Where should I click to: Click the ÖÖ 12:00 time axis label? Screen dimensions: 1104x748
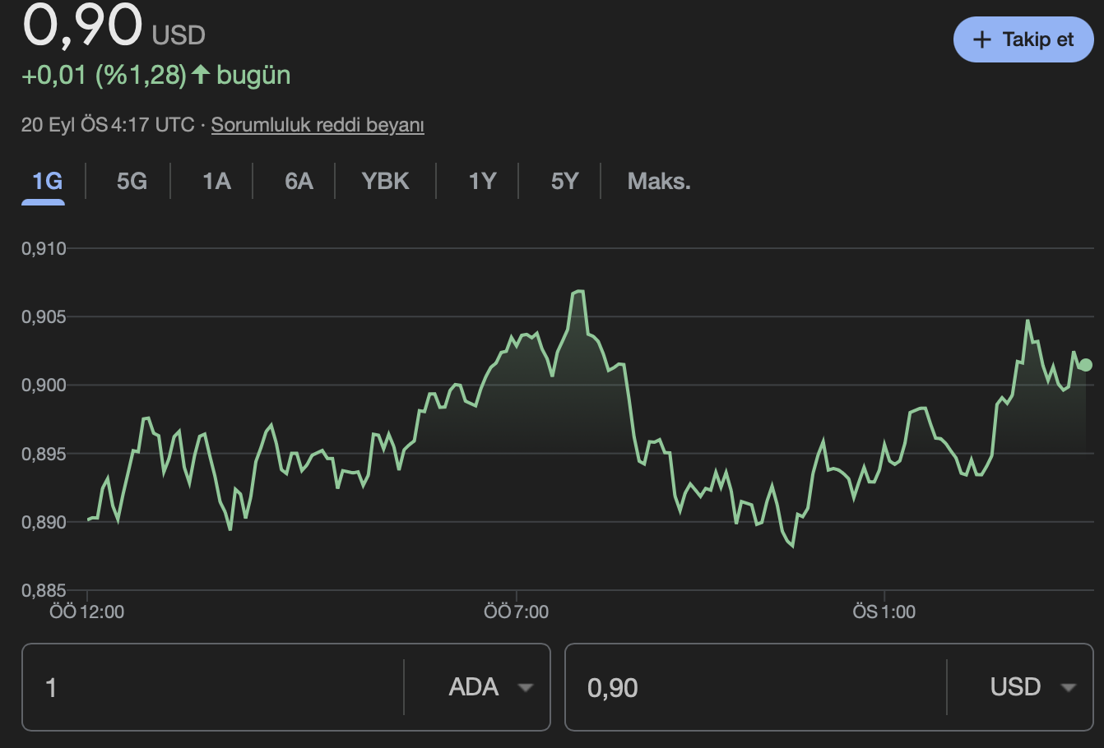point(86,612)
